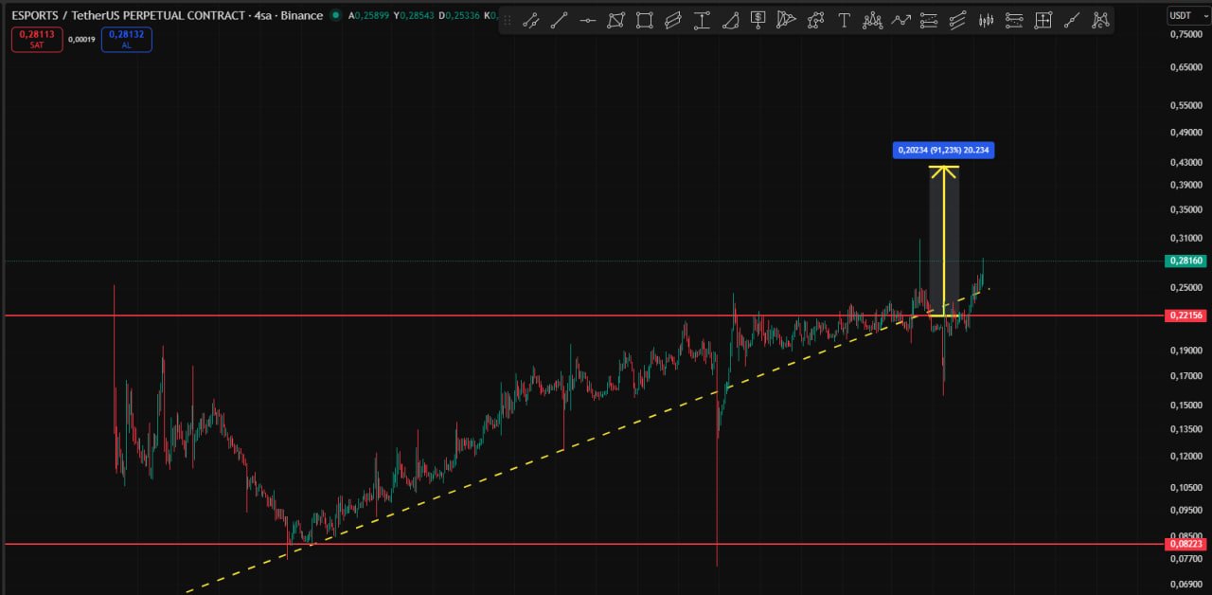
Task: Click the green market status dot
Action: point(335,15)
